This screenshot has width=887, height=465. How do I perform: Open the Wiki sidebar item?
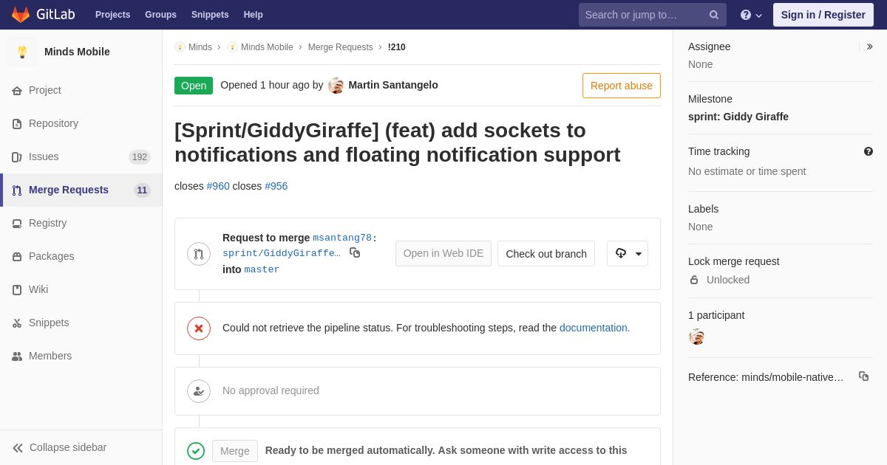[x=81, y=289]
